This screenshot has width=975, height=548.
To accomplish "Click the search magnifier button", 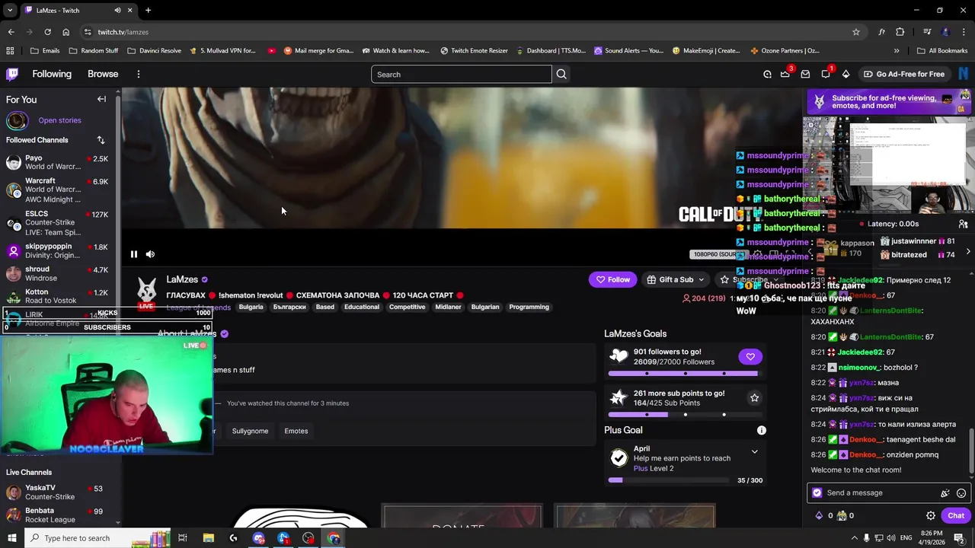I will tap(561, 74).
